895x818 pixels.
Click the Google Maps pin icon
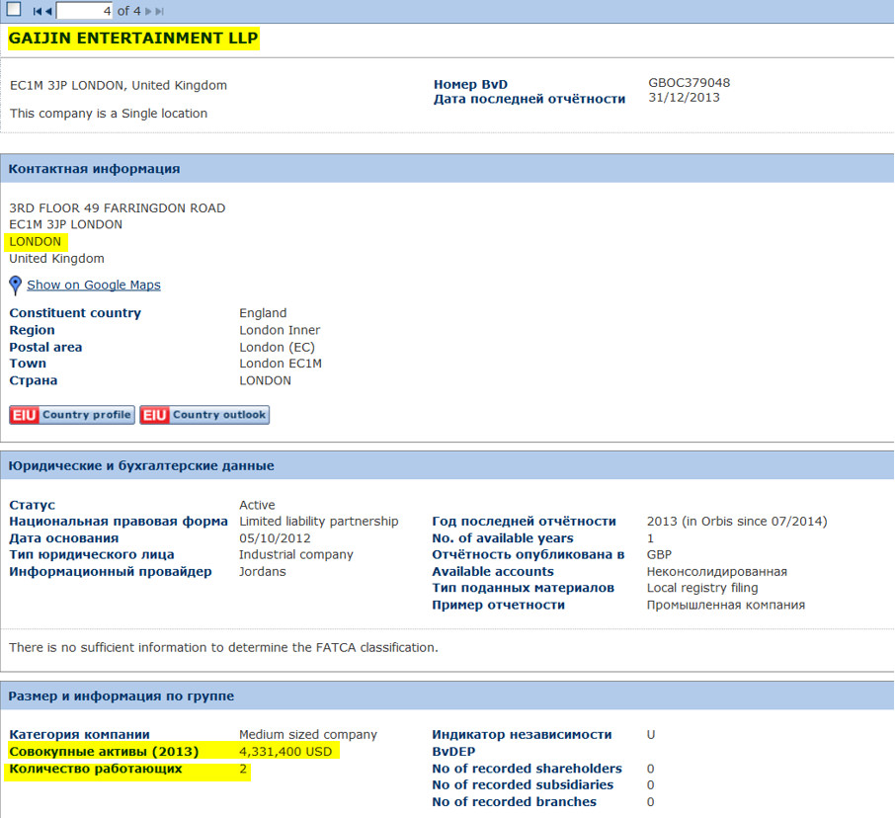coord(16,286)
